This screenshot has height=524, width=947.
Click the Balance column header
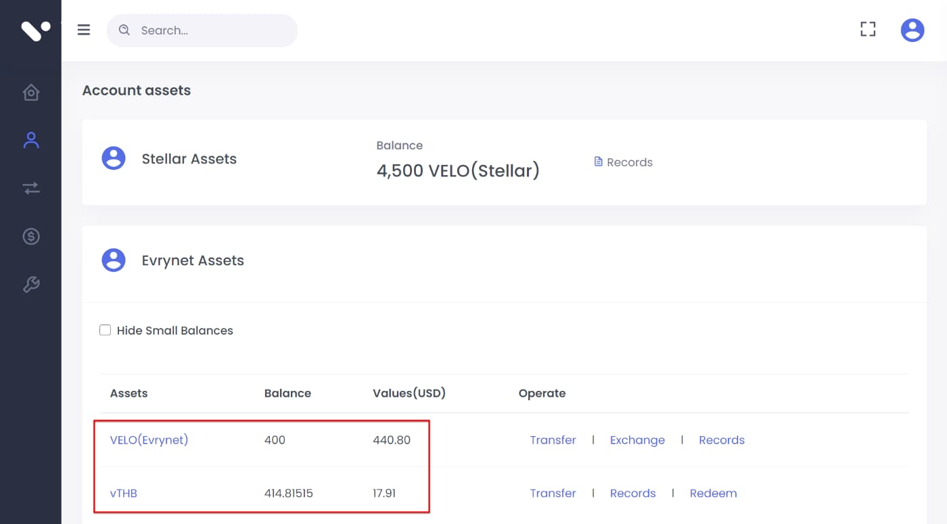coord(287,394)
